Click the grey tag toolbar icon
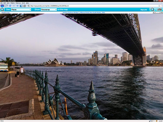Image resolution: width=163 pixels, height=122 pixels. pos(24,6)
